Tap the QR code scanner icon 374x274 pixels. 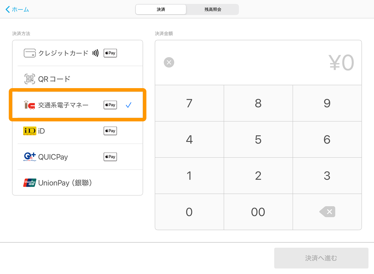coord(30,79)
